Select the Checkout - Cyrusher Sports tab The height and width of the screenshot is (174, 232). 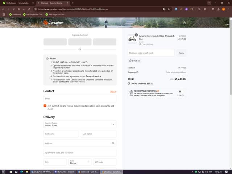(x=51, y=3)
